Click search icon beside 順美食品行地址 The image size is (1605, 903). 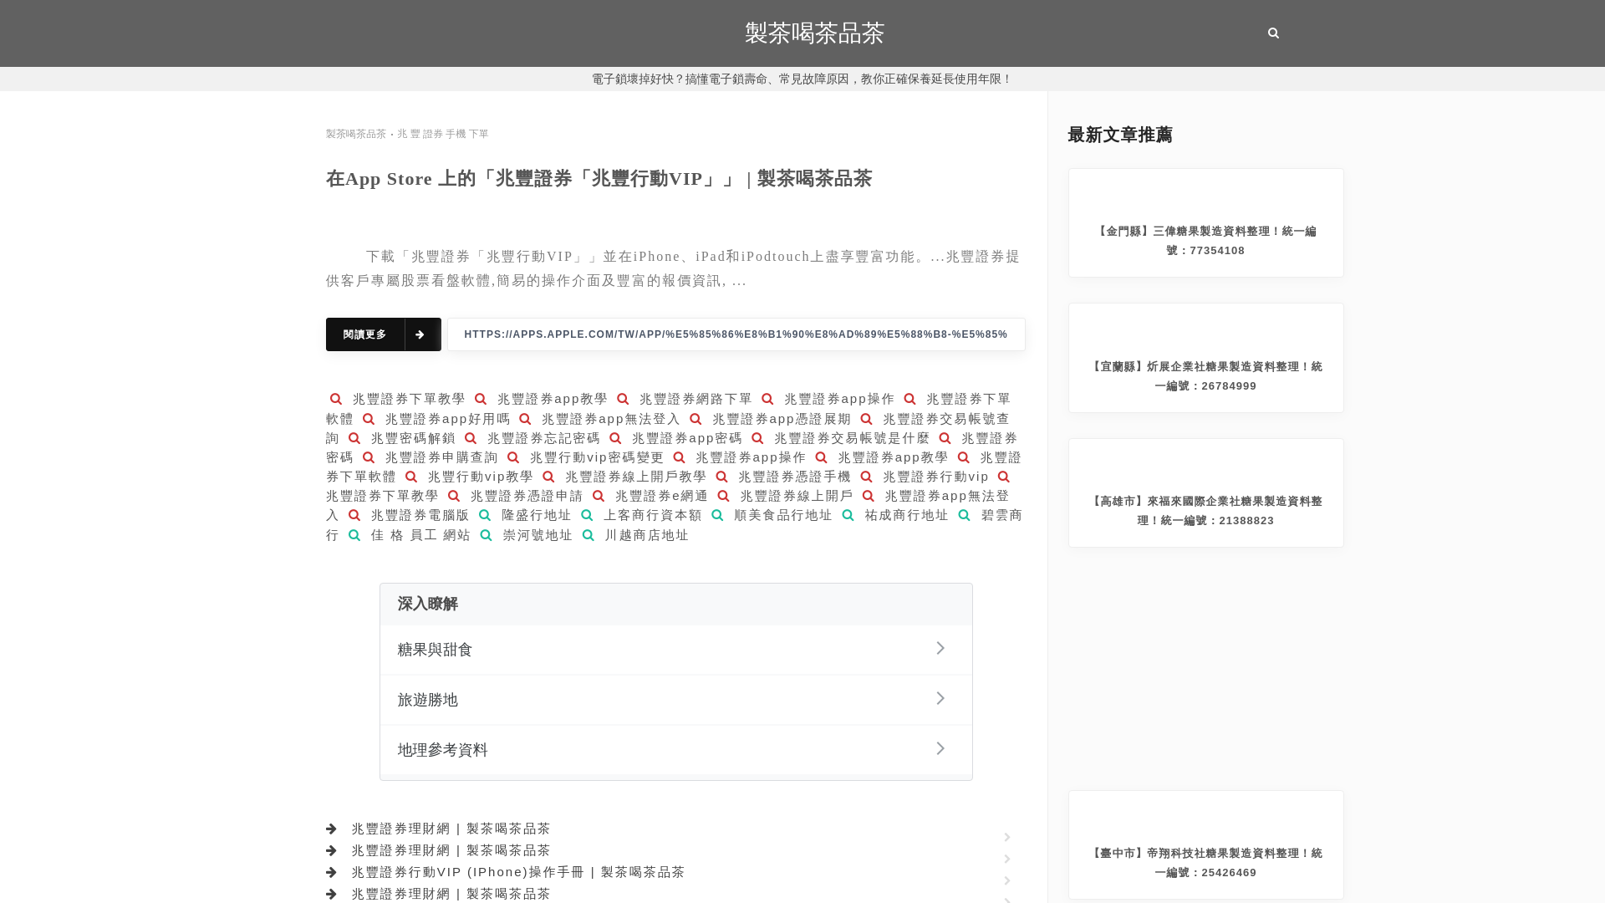(x=717, y=515)
